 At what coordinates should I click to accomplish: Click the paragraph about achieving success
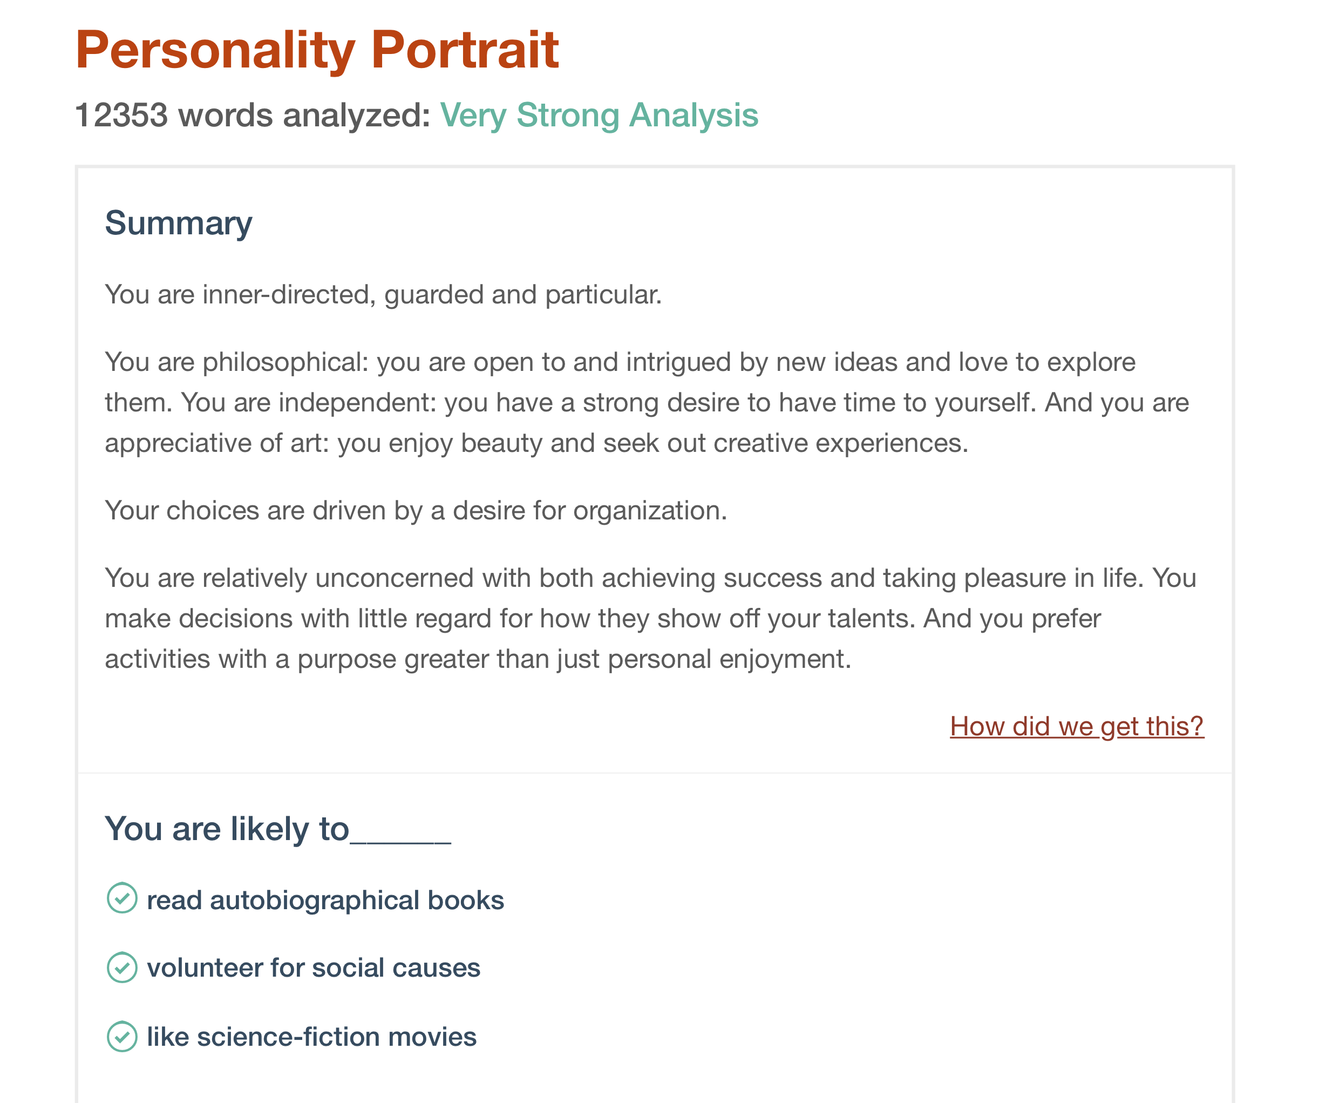[x=650, y=618]
